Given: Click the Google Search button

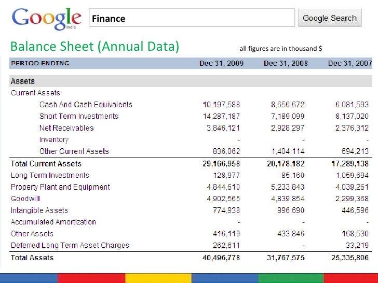Looking at the screenshot, I should (x=330, y=18).
